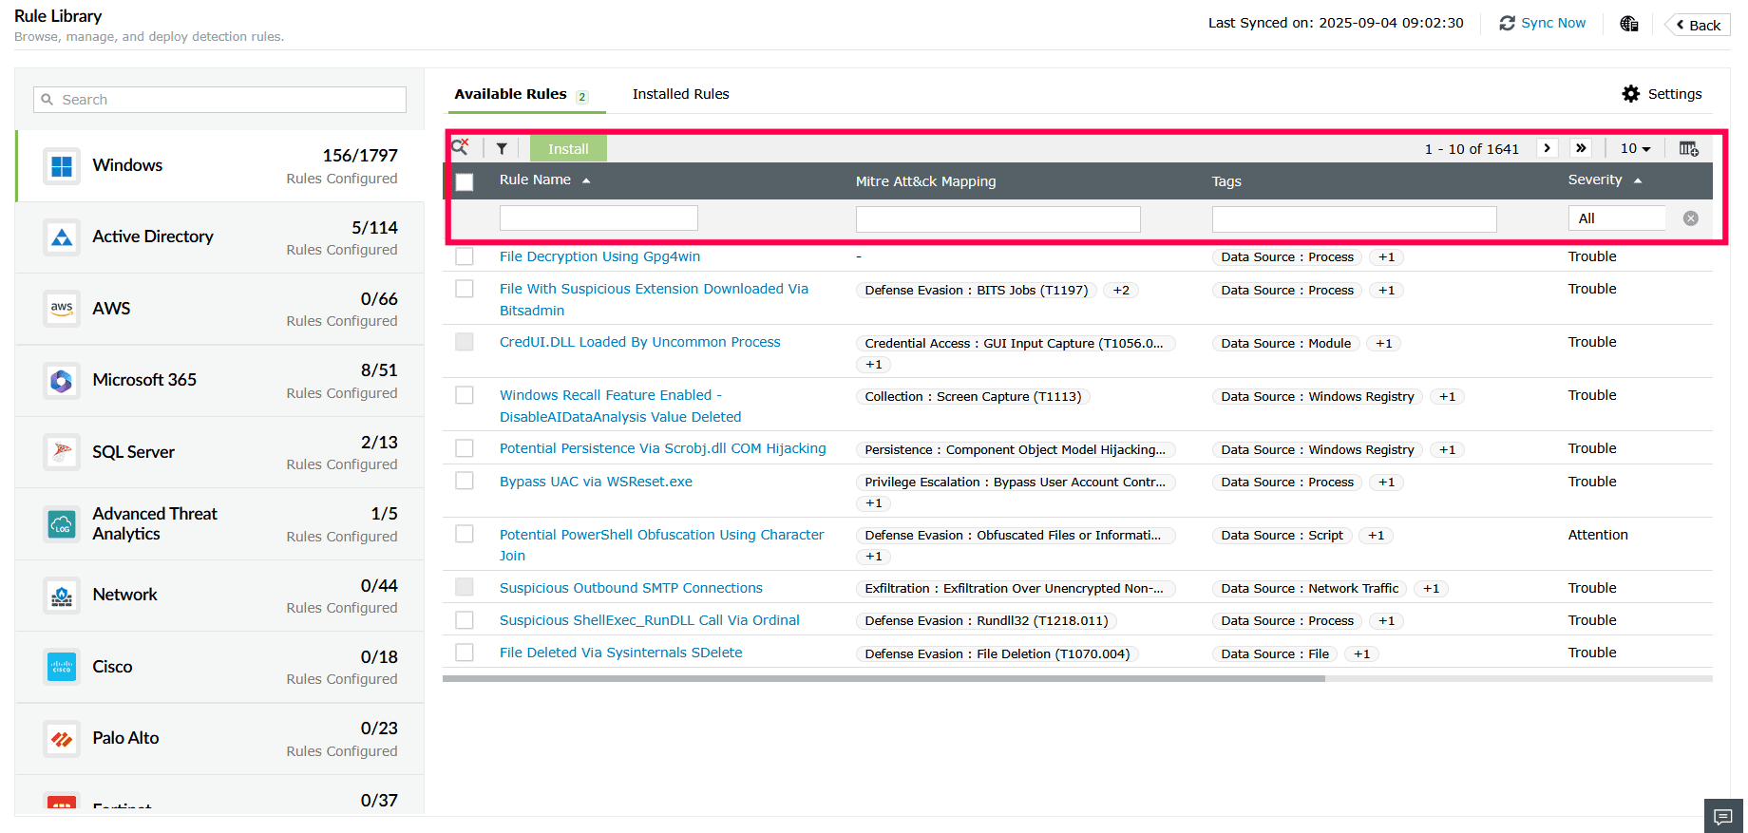The width and height of the screenshot is (1748, 833).
Task: Click the Microsoft 365 logo icon
Action: point(62,381)
